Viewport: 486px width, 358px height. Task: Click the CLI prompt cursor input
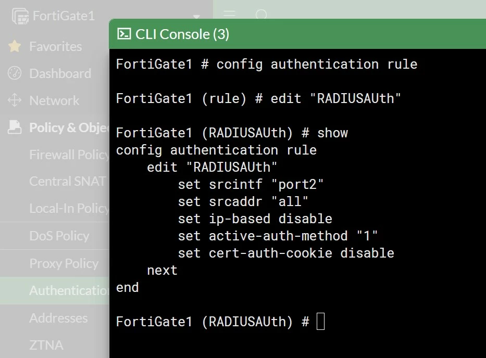point(320,322)
